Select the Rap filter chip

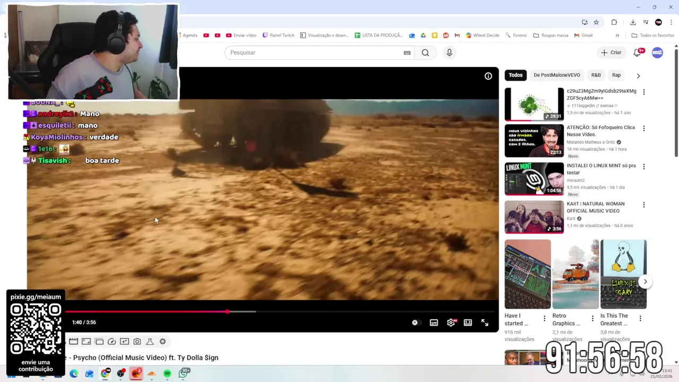616,75
